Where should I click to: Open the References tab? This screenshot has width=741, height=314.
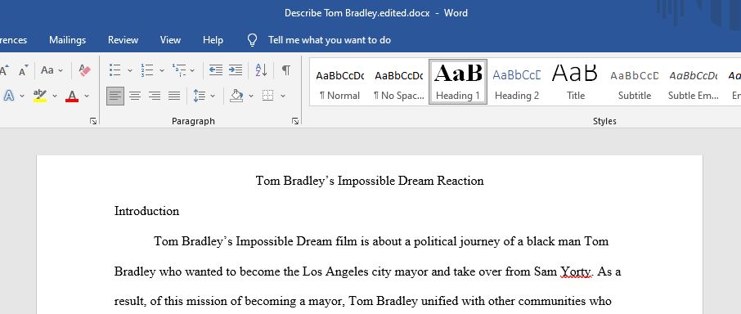point(14,40)
